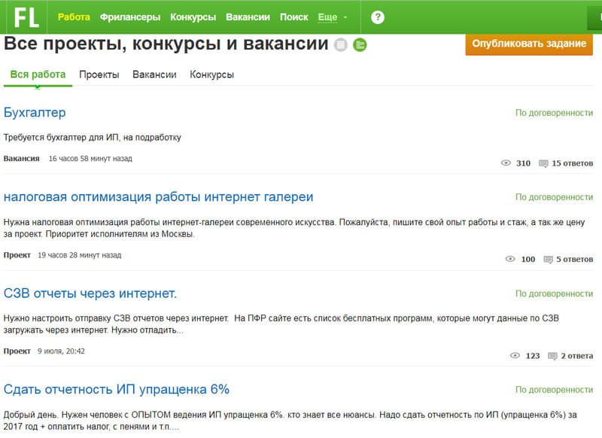Image resolution: width=602 pixels, height=438 pixels.
Task: Open Фрилансеры in the top menu
Action: 130,17
